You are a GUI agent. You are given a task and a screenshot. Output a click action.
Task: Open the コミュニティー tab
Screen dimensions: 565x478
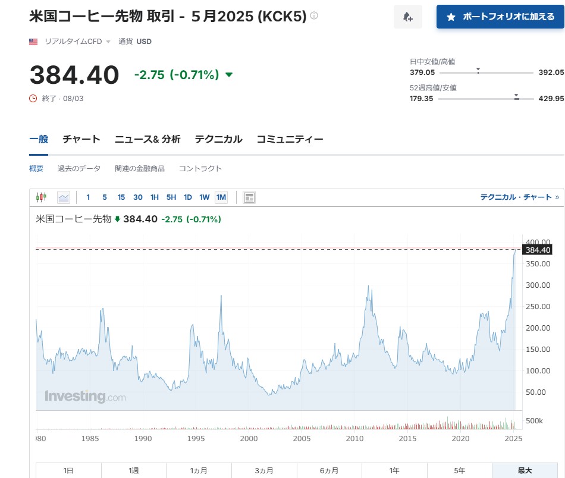click(290, 139)
